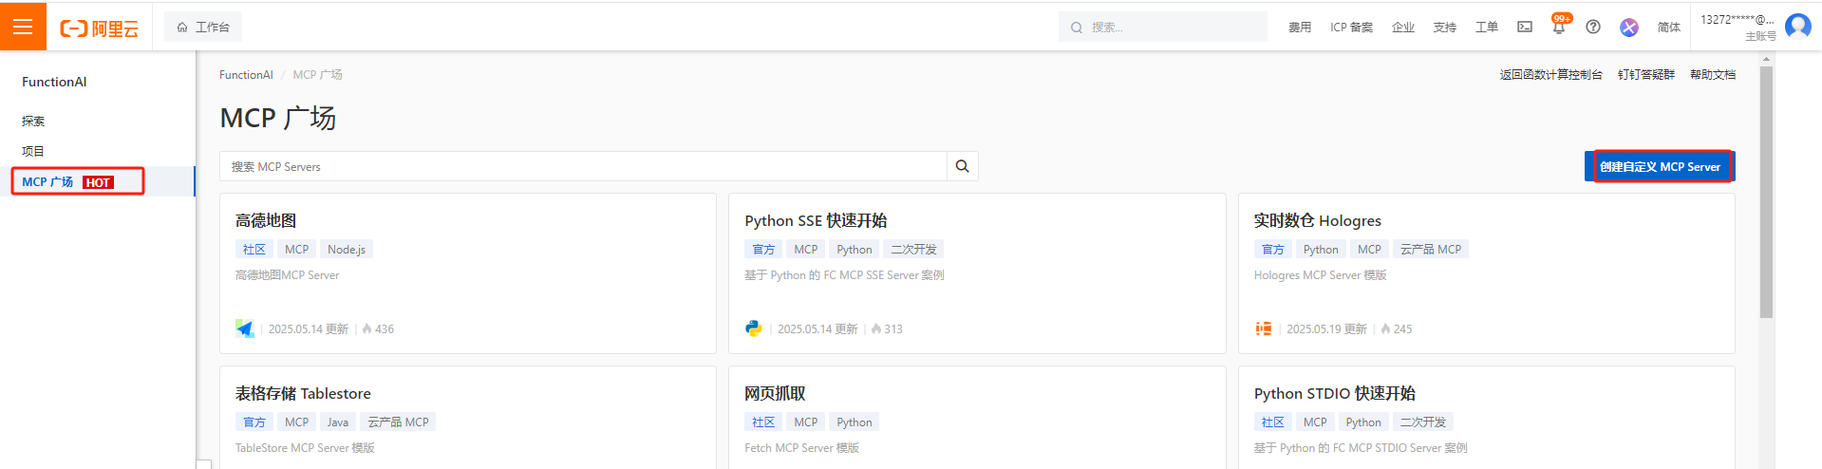This screenshot has height=469, width=1822.
Task: Click the help question mark icon
Action: [x=1593, y=27]
